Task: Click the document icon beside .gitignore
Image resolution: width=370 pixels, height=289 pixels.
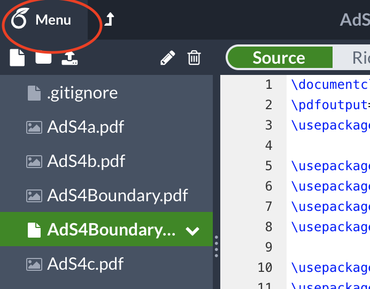Action: (x=34, y=93)
